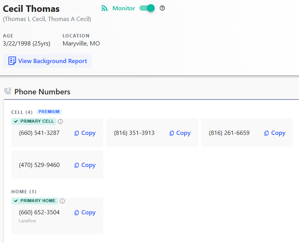Image resolution: width=299 pixels, height=243 pixels.
Task: Click copy icon beside (816) 351-3913
Action: [171, 133]
